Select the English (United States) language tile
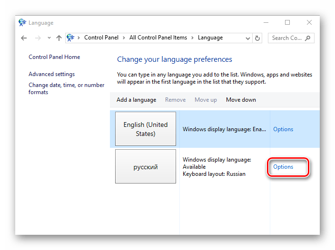Image resolution: width=335 pixels, height=250 pixels. [x=146, y=129]
